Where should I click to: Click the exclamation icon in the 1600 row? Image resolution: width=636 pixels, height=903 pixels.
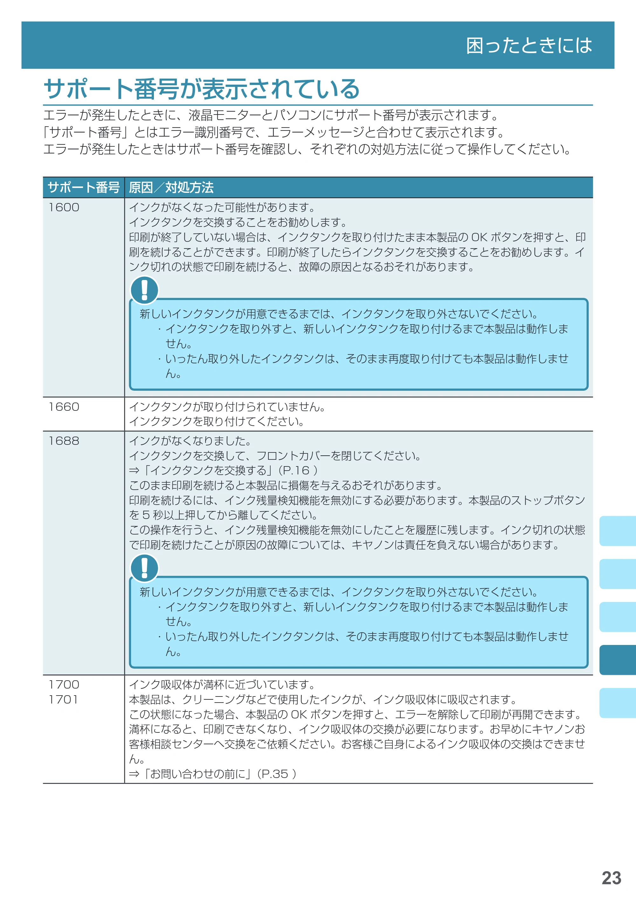(144, 290)
